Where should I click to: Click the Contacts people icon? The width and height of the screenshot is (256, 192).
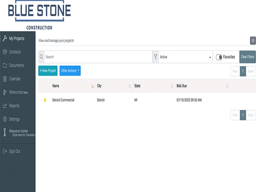5,52
